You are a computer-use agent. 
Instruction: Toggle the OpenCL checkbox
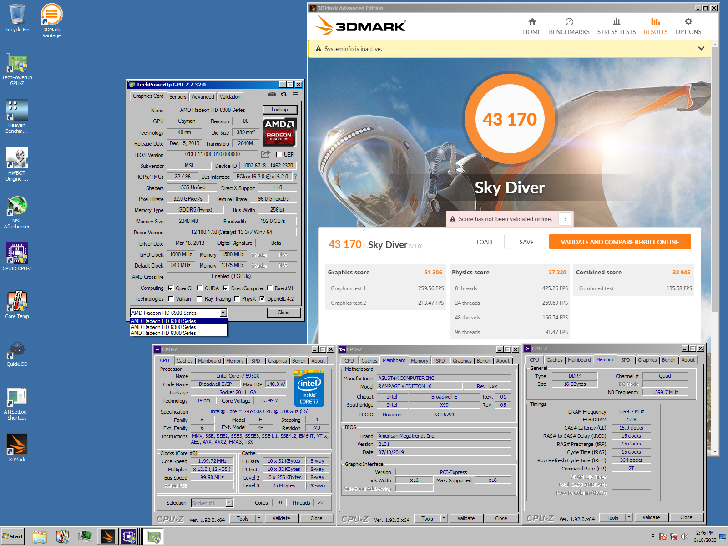coord(171,288)
